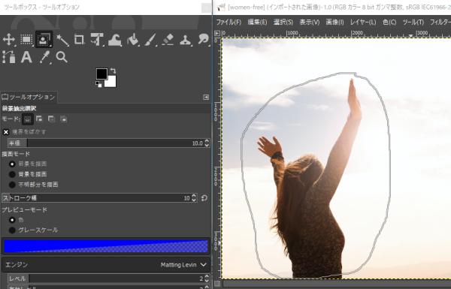Open the 選択(S) menu

[283, 22]
